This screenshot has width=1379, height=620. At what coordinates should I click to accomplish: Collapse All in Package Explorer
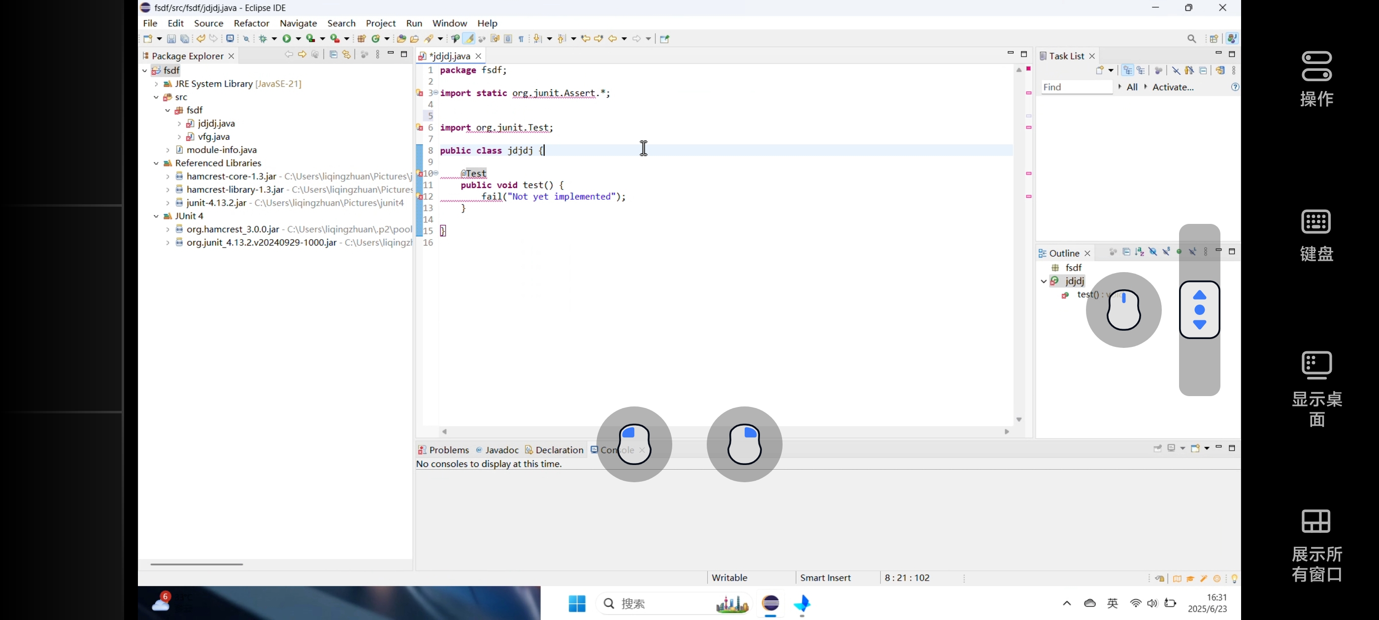pyautogui.click(x=333, y=55)
